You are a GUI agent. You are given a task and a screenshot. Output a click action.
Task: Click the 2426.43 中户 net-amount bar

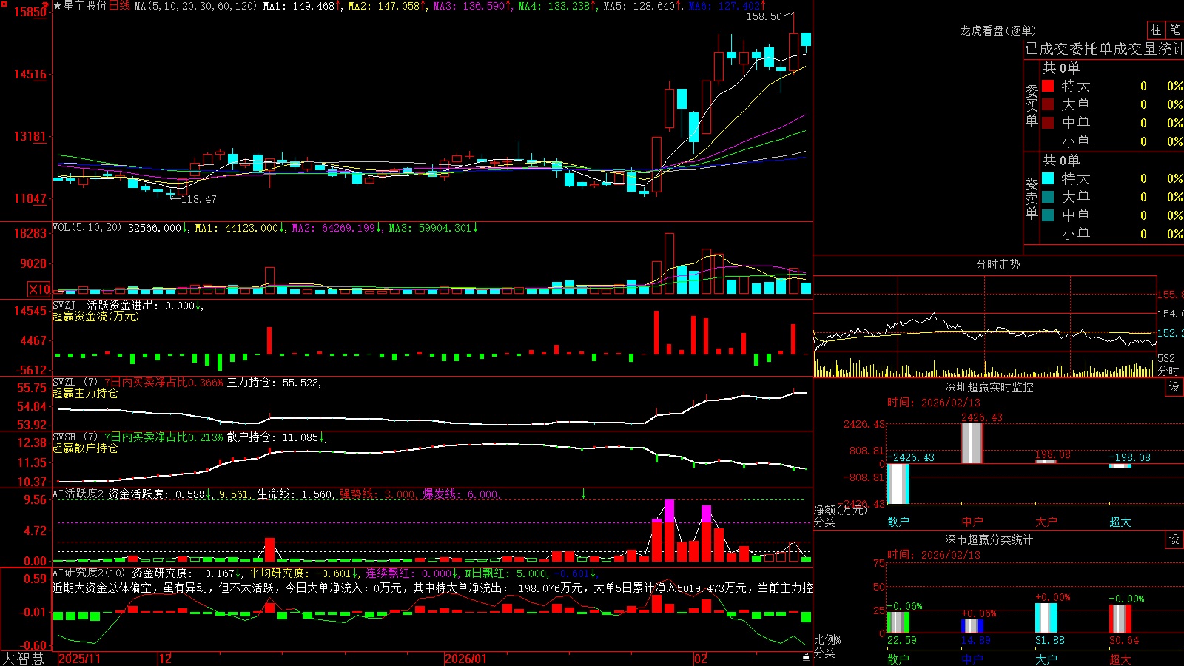(972, 443)
